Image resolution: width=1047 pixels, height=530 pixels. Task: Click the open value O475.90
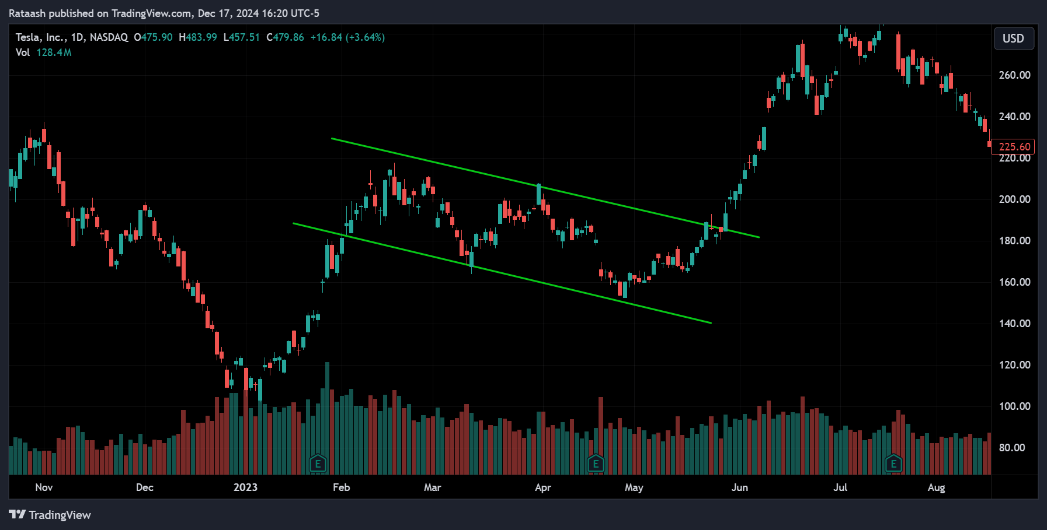(153, 37)
